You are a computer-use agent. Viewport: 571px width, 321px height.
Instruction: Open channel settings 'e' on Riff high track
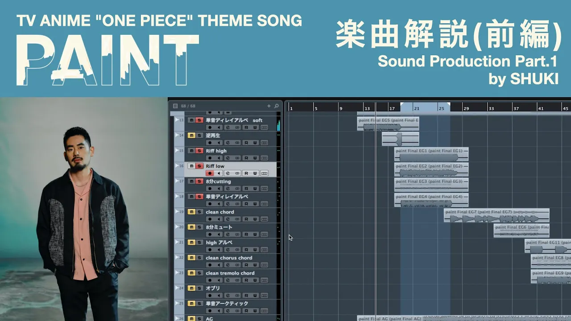228,158
